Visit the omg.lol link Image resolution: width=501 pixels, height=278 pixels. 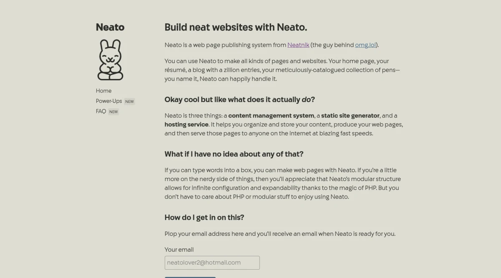coord(366,45)
